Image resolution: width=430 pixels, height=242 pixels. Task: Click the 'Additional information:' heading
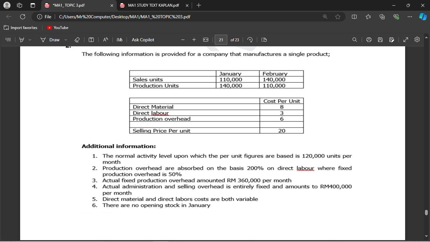tap(119, 146)
